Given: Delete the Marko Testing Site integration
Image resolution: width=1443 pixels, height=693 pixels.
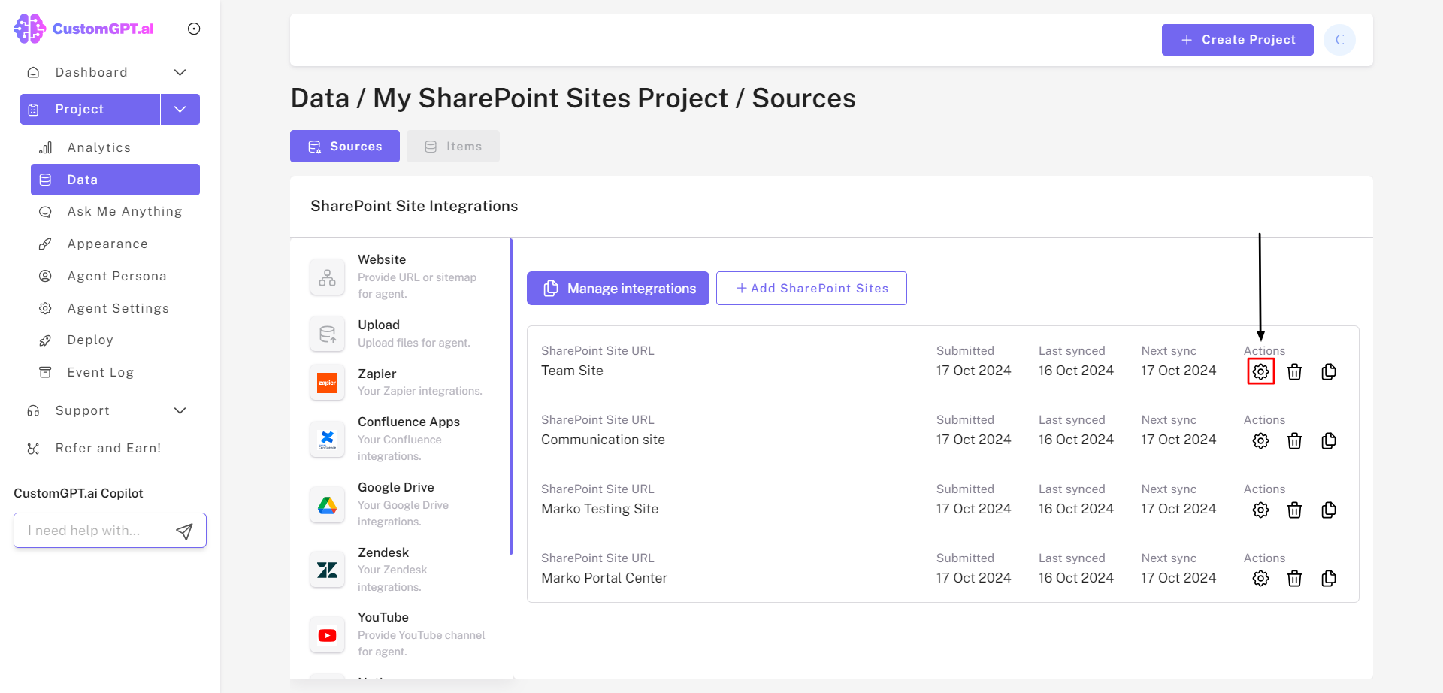Looking at the screenshot, I should coord(1294,510).
